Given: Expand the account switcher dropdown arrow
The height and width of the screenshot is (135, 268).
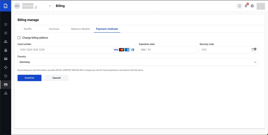Looking at the screenshot, I should click(50, 6).
